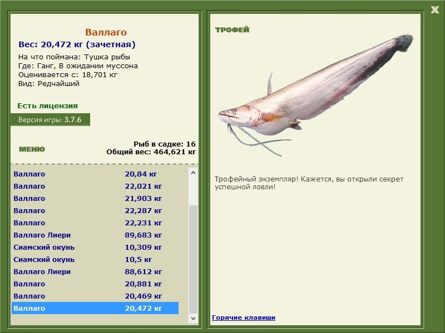Select Валлаго 22,287 кг row
This screenshot has width=445, height=333.
[95, 210]
